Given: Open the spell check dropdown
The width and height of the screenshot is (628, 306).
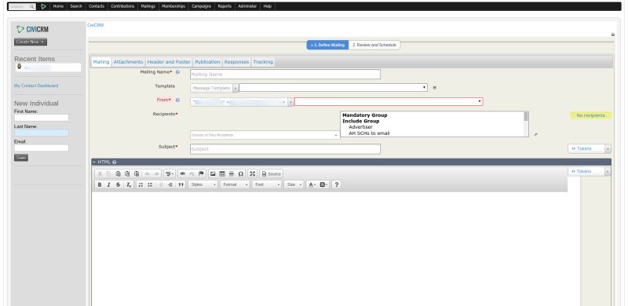Looking at the screenshot, I should tap(170, 174).
